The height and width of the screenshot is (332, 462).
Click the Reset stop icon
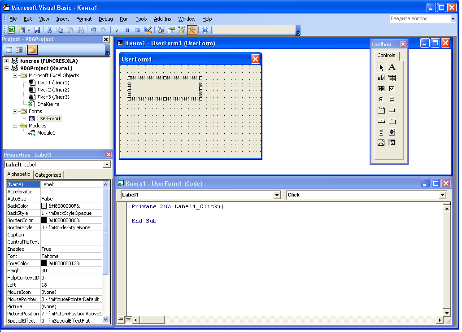click(x=137, y=30)
